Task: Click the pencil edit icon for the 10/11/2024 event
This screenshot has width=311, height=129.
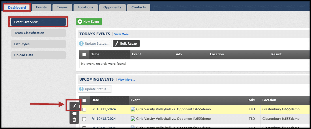Action: (74, 106)
